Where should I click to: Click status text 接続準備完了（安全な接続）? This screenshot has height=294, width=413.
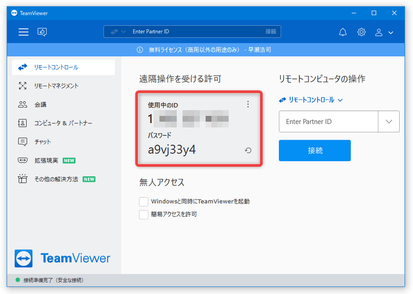[54, 280]
